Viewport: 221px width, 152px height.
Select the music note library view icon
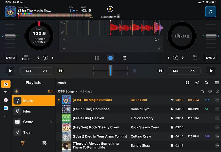point(110,58)
